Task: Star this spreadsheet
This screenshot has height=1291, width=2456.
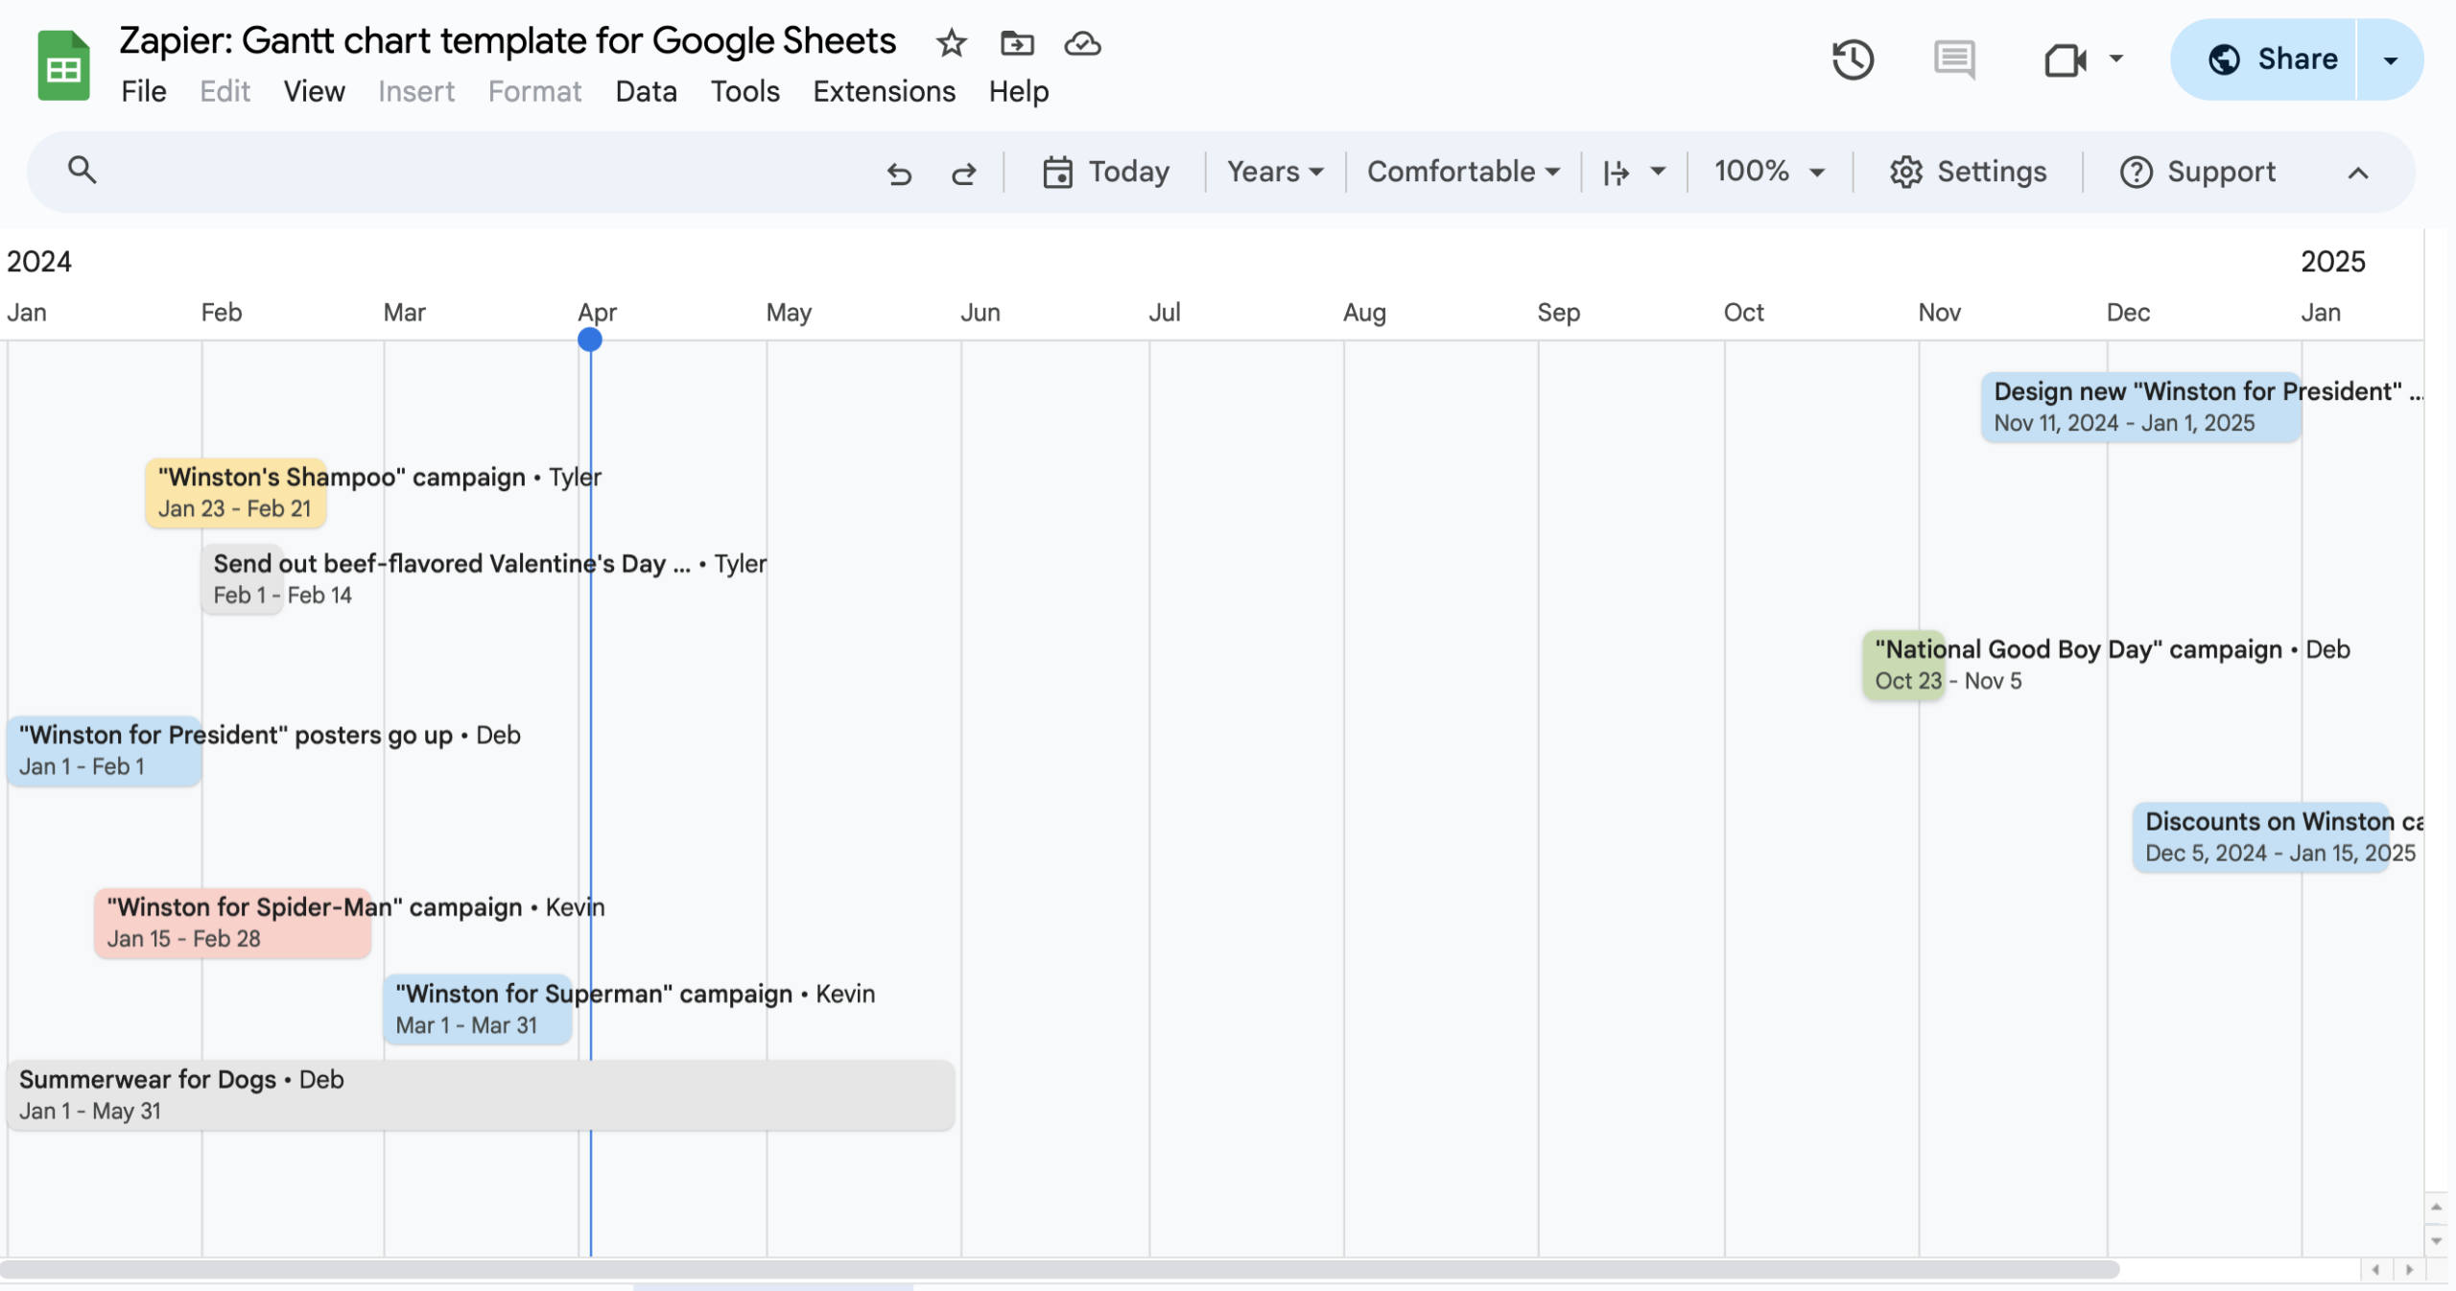Action: coord(951,43)
